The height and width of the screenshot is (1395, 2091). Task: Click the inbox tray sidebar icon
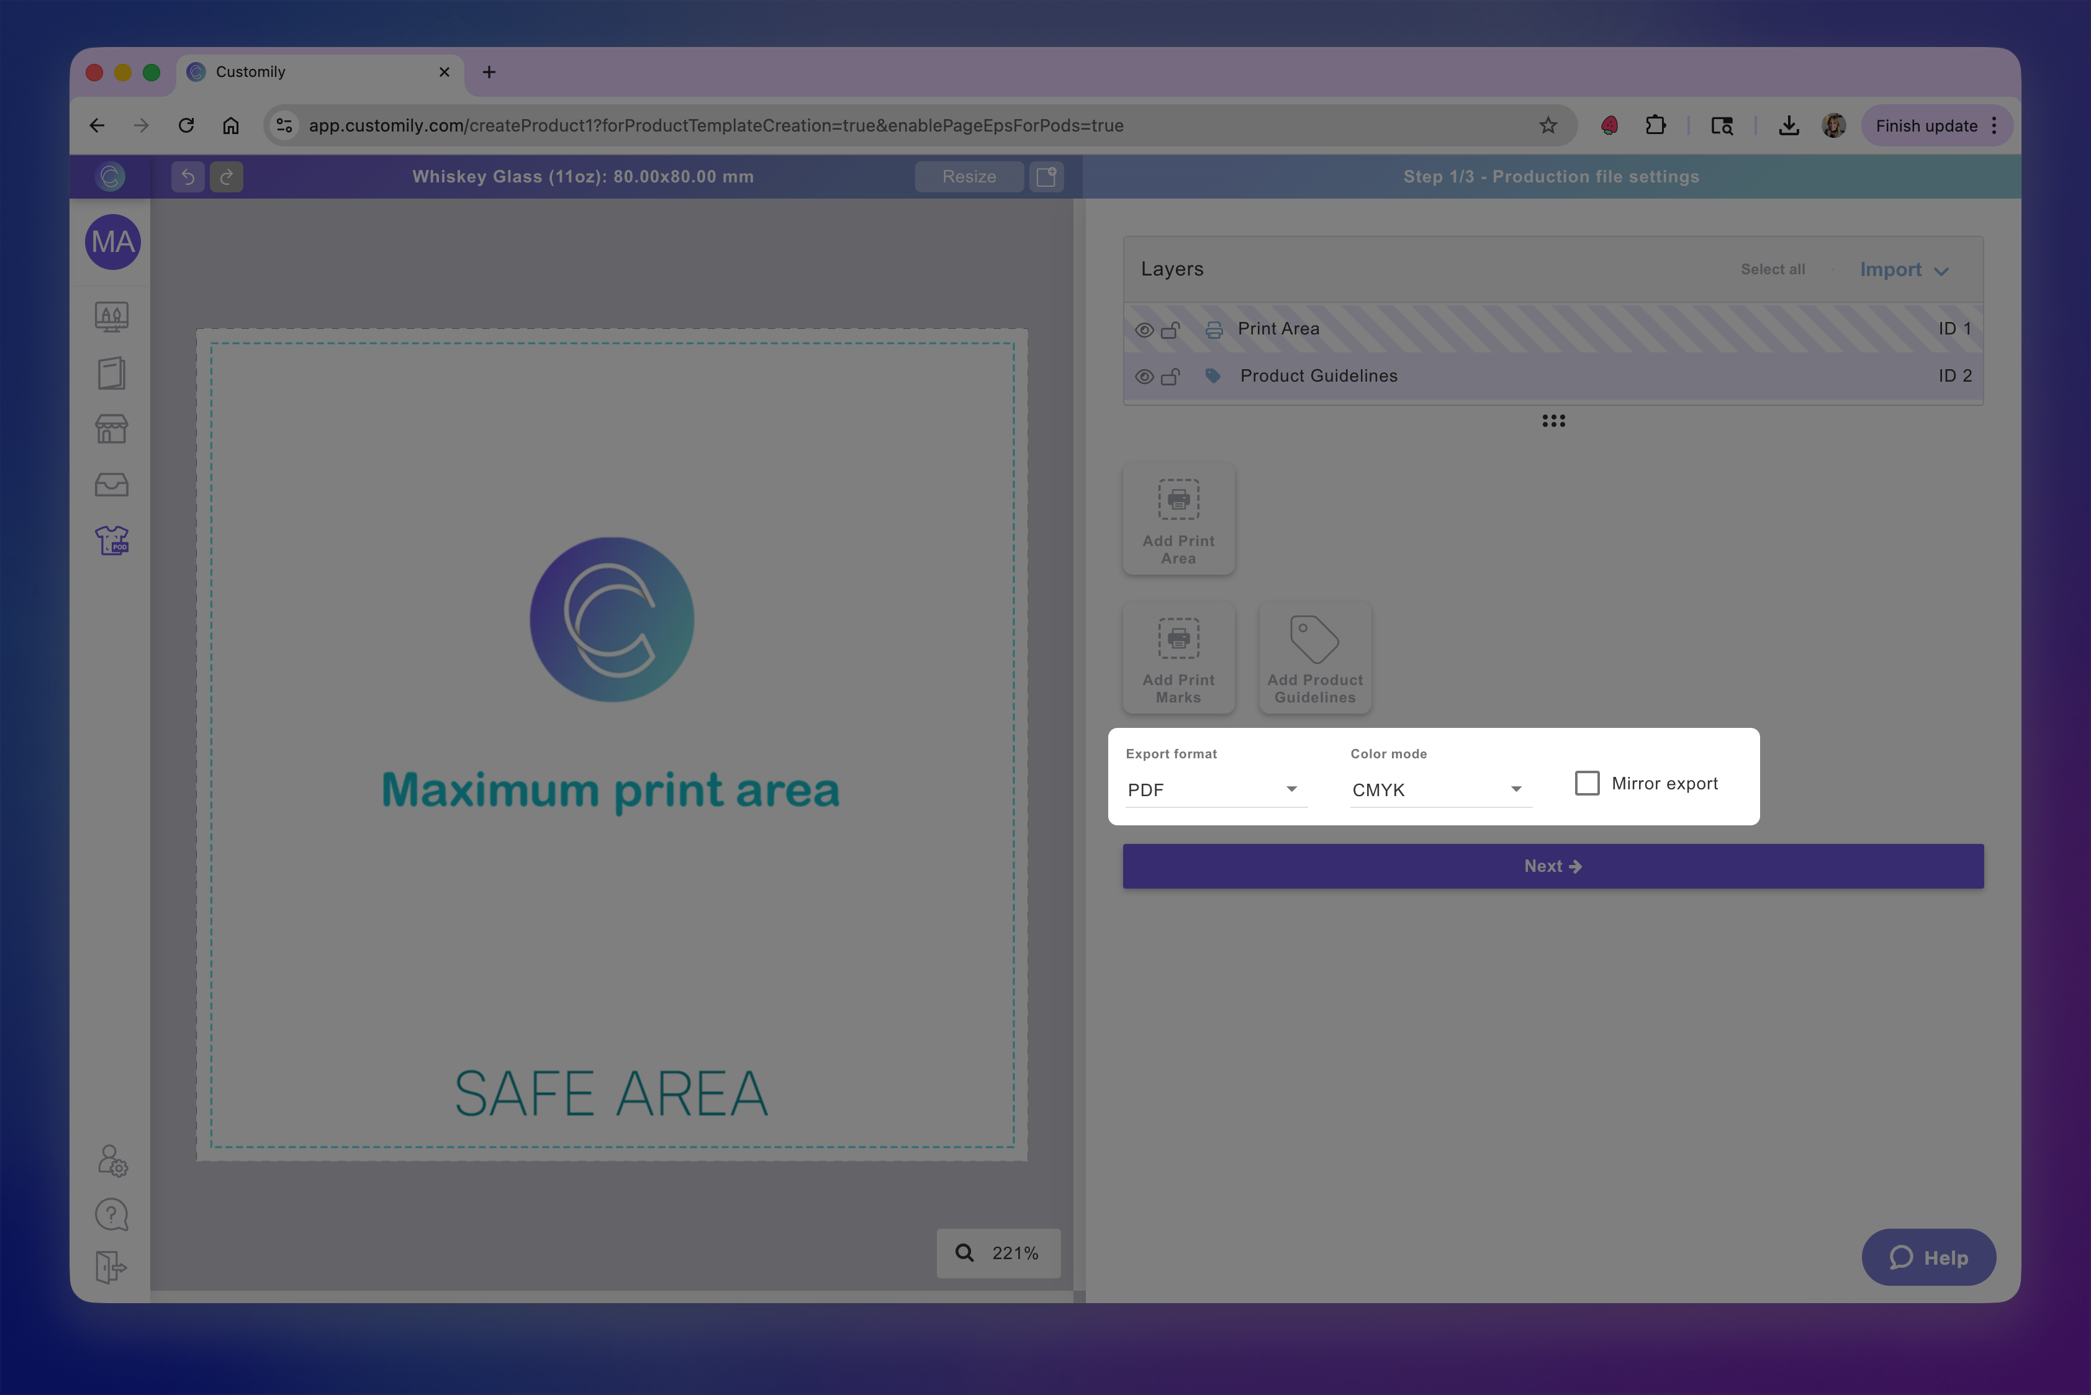112,485
